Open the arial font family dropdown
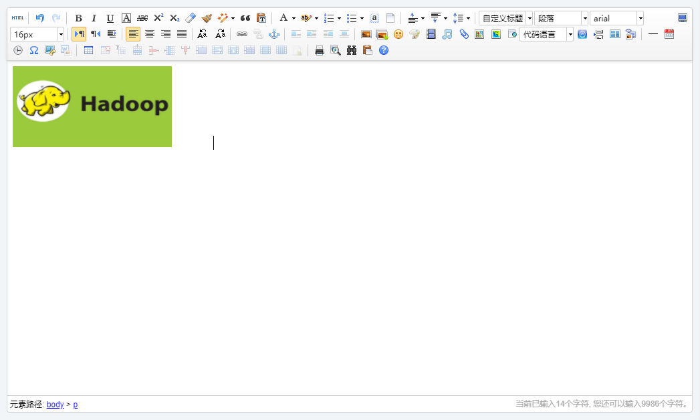700x420 pixels. tap(616, 18)
